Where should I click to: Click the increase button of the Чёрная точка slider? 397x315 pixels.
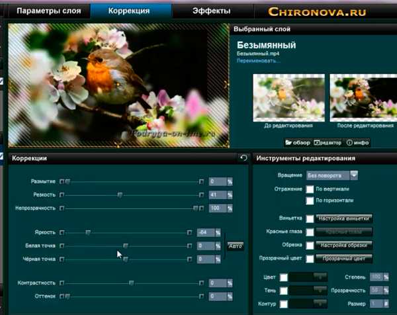189,259
